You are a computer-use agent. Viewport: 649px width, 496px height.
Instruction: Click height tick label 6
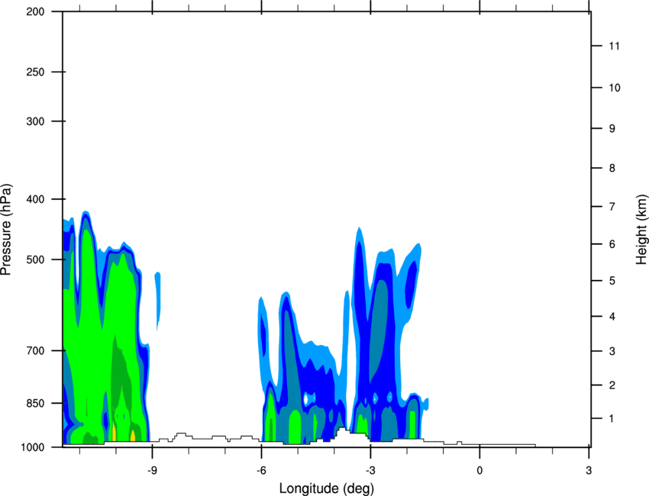[612, 244]
